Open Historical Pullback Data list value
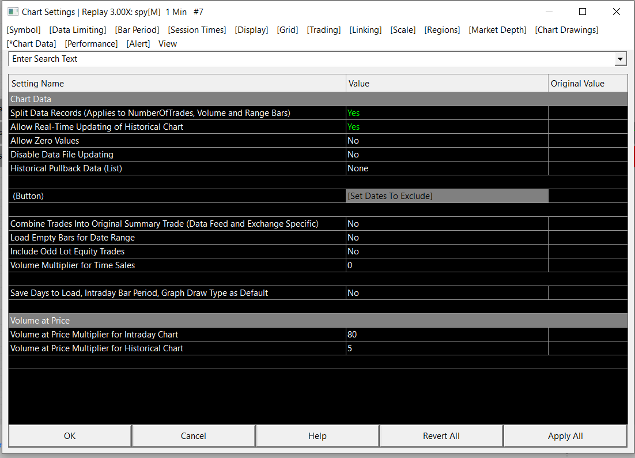This screenshot has width=635, height=458. point(447,168)
